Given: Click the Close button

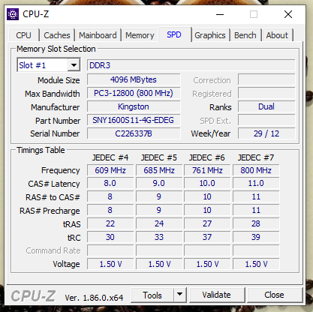Looking at the screenshot, I should click(274, 295).
